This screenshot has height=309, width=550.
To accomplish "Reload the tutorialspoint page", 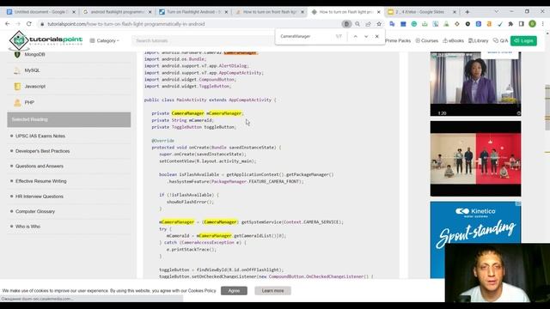I will [28, 24].
